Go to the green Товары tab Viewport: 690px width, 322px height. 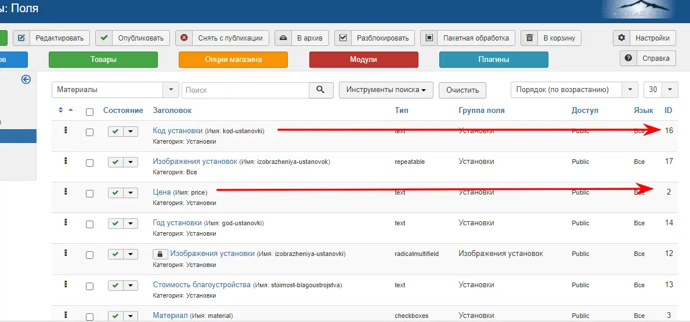pyautogui.click(x=103, y=59)
